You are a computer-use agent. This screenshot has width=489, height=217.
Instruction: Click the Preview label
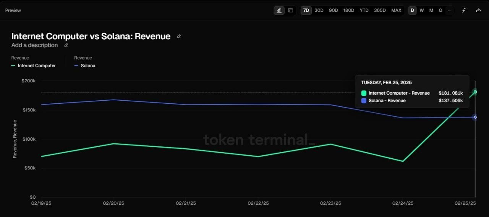point(13,10)
